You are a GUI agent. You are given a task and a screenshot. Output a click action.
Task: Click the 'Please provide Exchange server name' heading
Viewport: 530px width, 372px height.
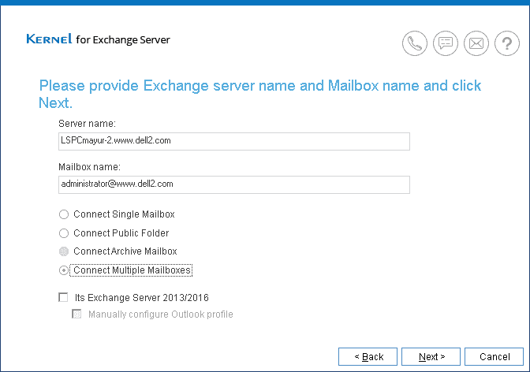(260, 94)
